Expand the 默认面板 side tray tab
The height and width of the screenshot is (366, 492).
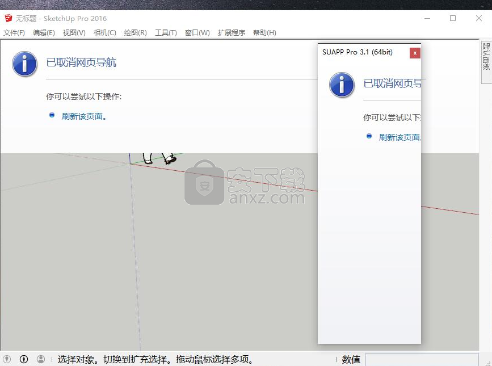click(486, 61)
